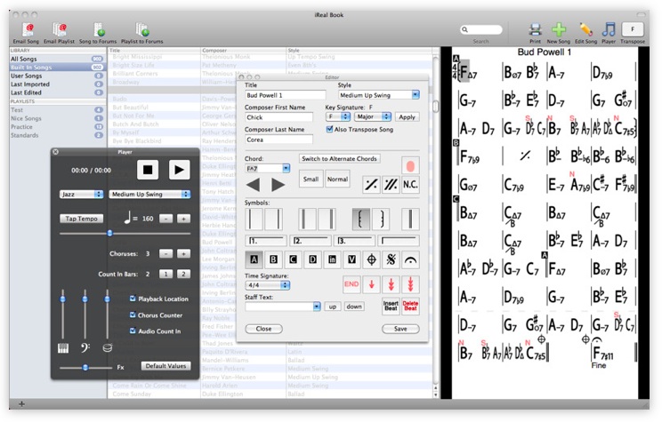This screenshot has width=662, height=422.
Task: Adjust the tempo slider in Player
Action: click(x=109, y=233)
